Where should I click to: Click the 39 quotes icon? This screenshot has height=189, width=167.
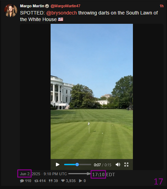[x=51, y=181]
